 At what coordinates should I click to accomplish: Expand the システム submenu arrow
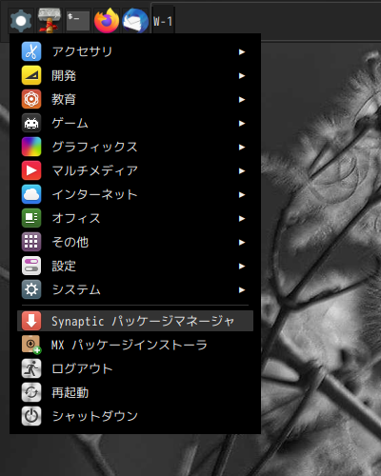click(x=242, y=289)
